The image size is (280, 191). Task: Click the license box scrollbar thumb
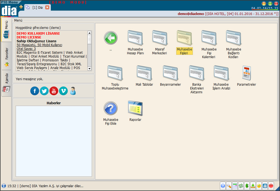[90, 40]
